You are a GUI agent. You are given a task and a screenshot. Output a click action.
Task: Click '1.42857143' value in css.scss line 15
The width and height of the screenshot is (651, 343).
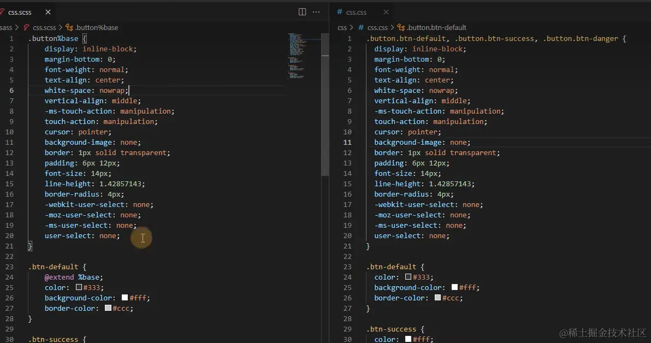tap(120, 184)
